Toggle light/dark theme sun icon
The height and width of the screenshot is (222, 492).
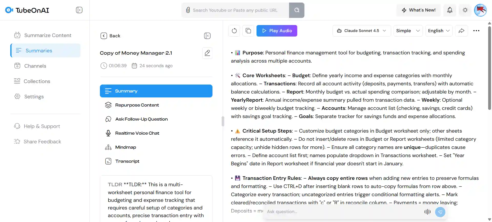[465, 10]
